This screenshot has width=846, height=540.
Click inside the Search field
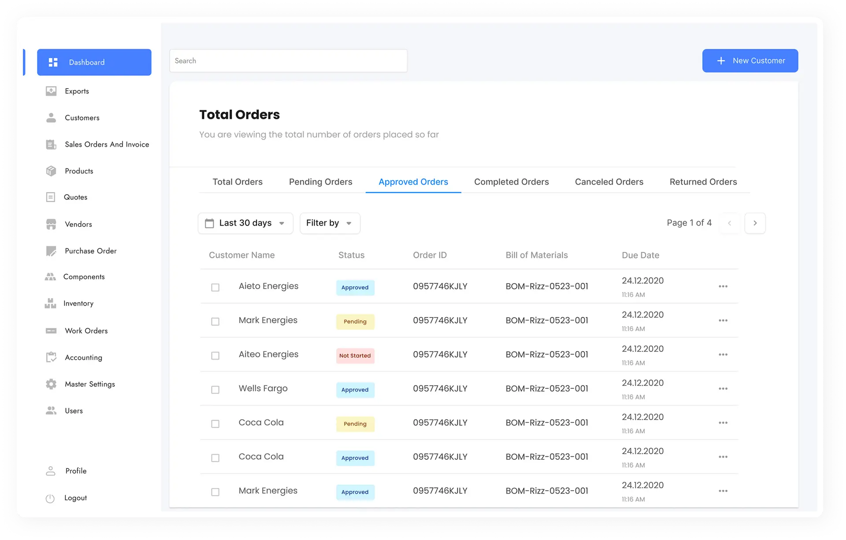[288, 60]
